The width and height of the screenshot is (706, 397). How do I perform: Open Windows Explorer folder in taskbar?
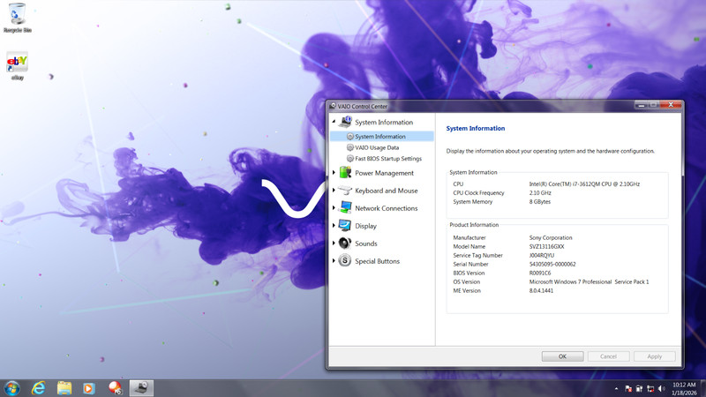point(64,388)
